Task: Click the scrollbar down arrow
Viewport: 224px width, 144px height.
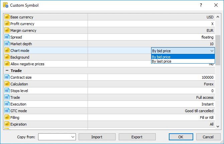Action: [x=218, y=126]
